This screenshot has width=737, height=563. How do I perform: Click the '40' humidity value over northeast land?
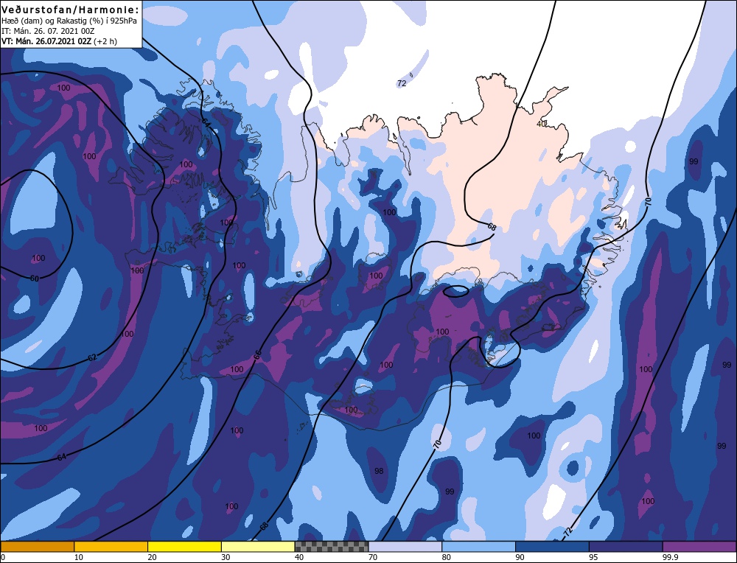coord(542,124)
